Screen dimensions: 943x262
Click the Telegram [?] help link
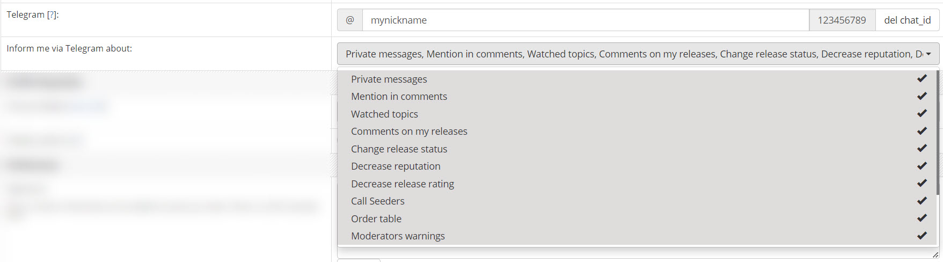click(x=52, y=15)
